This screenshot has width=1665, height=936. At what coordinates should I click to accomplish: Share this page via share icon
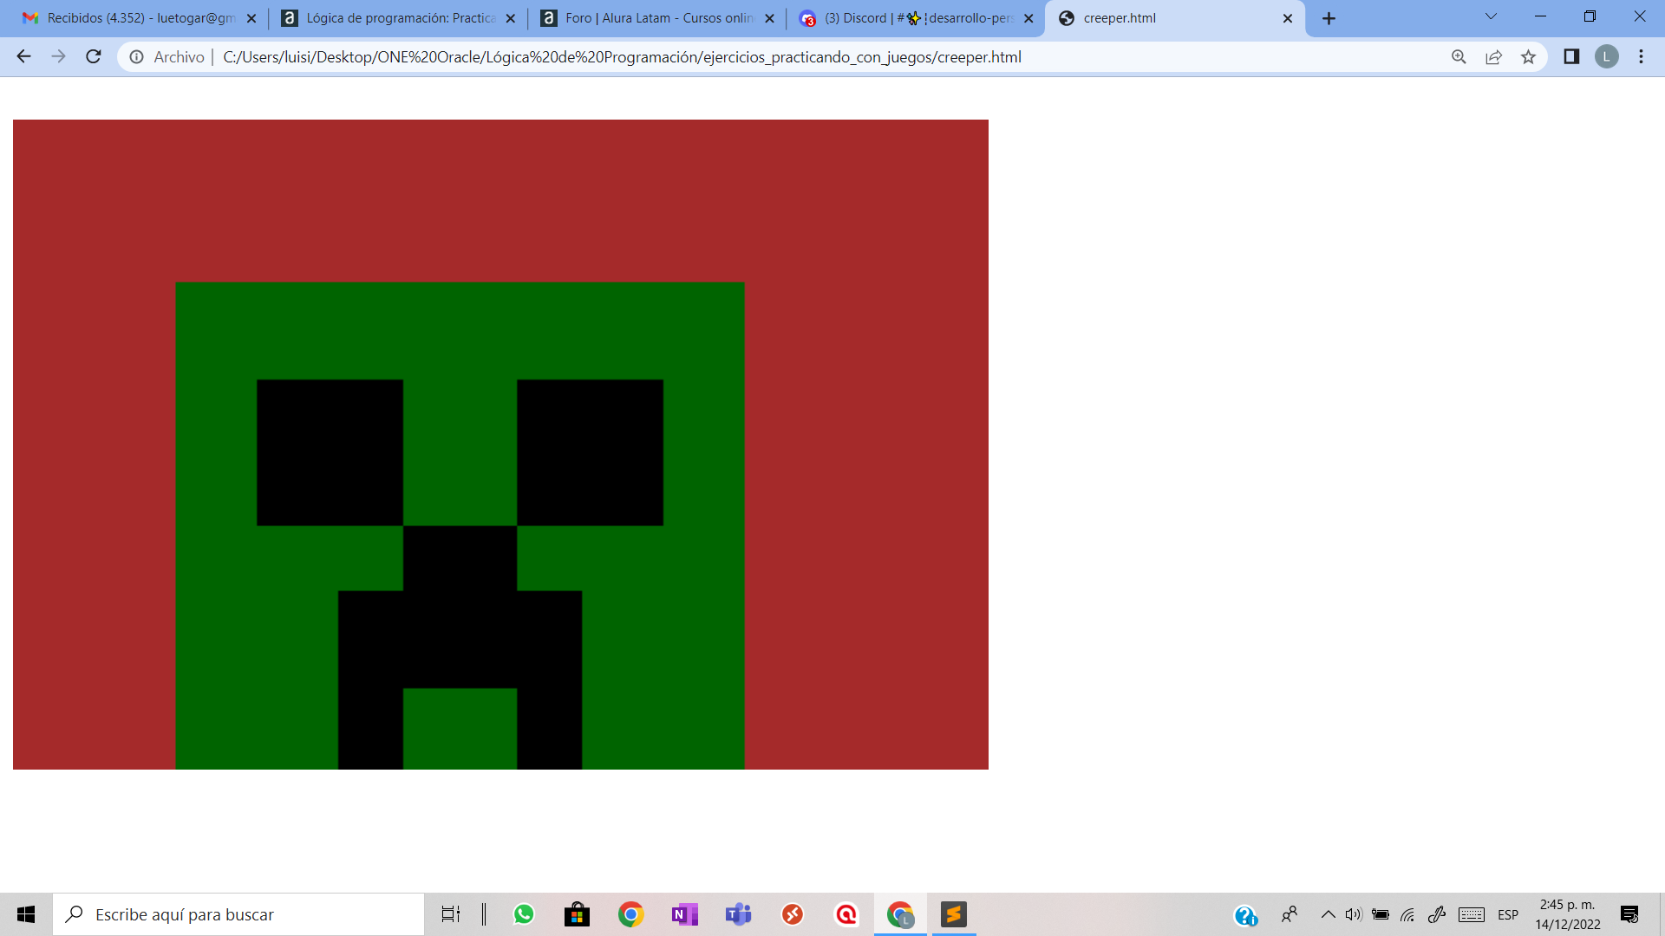pos(1493,56)
